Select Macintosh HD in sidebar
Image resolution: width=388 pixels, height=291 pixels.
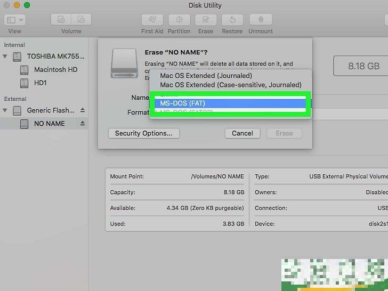(x=55, y=70)
